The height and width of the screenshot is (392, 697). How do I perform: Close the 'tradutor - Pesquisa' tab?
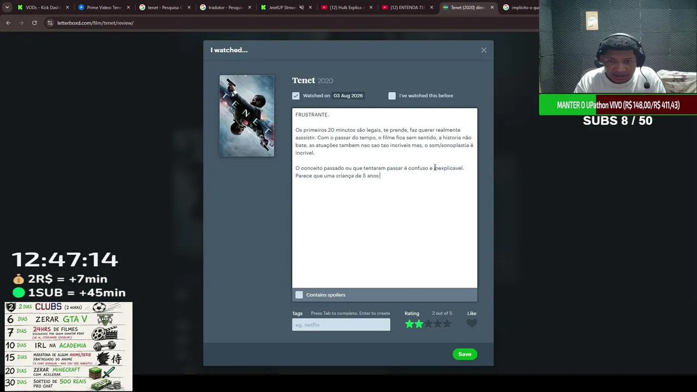(x=250, y=8)
